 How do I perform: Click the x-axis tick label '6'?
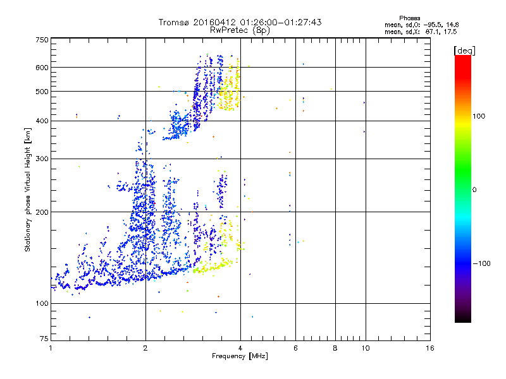click(x=295, y=348)
